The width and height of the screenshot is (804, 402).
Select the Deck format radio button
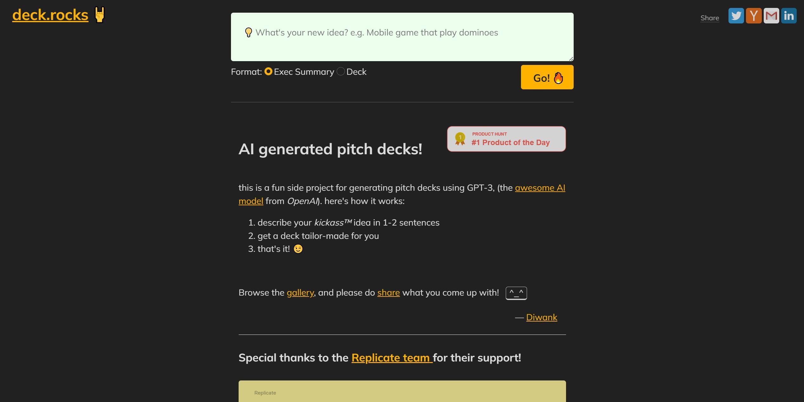pos(341,72)
